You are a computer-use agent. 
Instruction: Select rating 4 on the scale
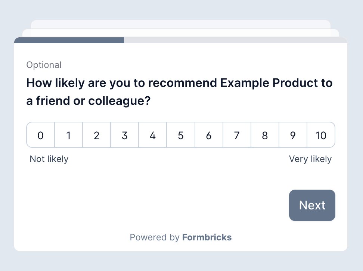(x=152, y=135)
